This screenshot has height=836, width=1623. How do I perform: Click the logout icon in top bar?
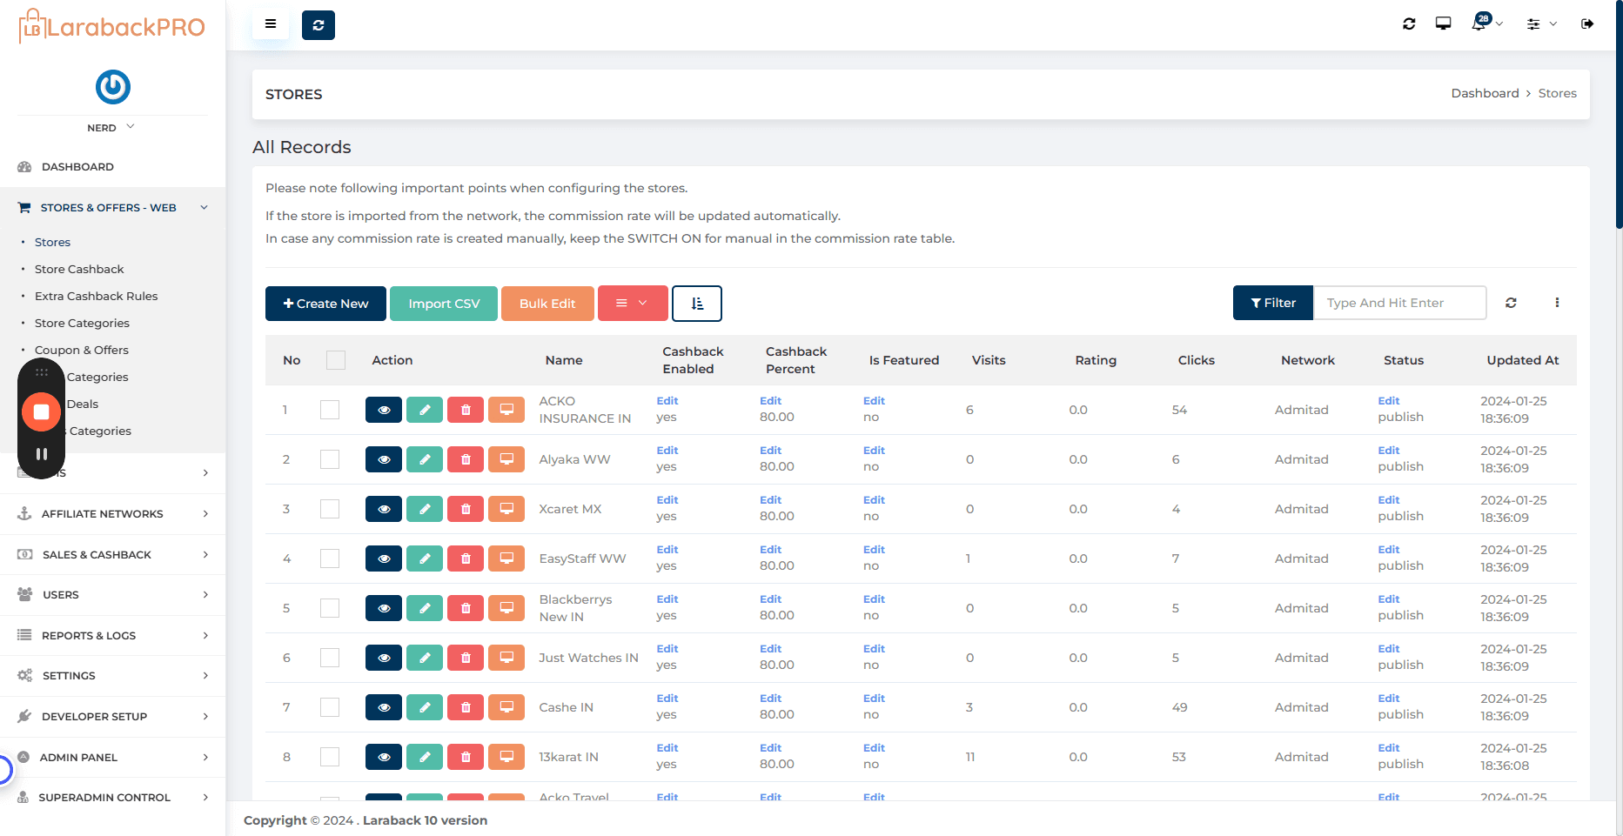pos(1587,23)
